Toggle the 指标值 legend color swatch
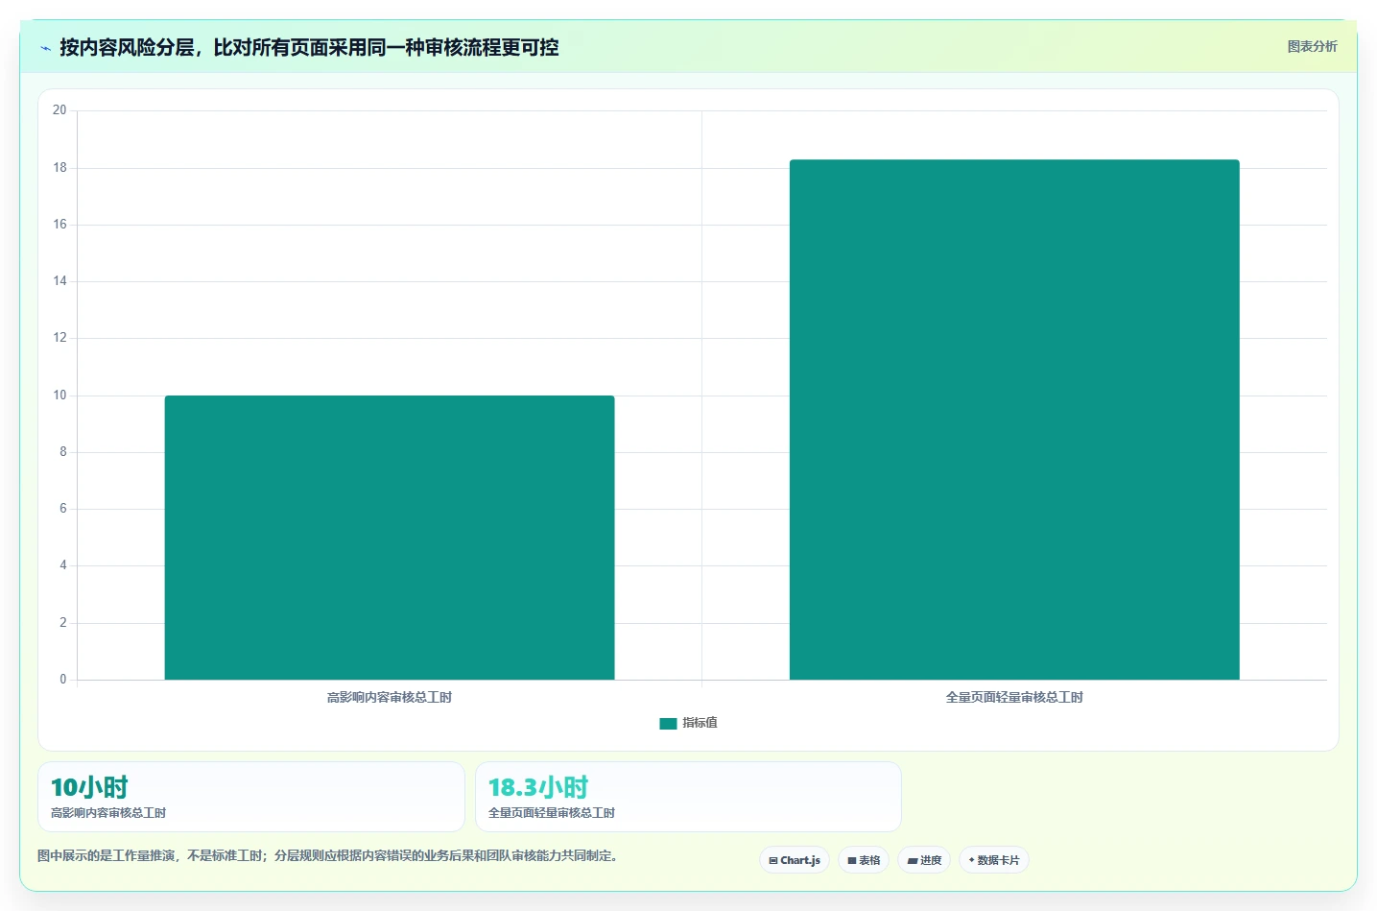This screenshot has width=1377, height=911. tap(668, 723)
